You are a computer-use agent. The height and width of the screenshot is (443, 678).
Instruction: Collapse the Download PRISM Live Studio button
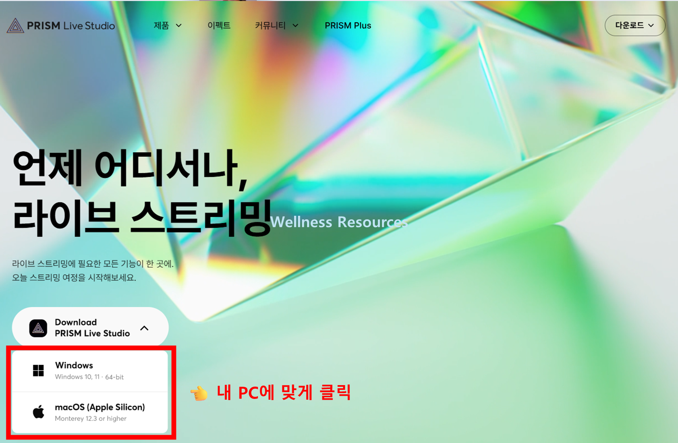point(90,328)
